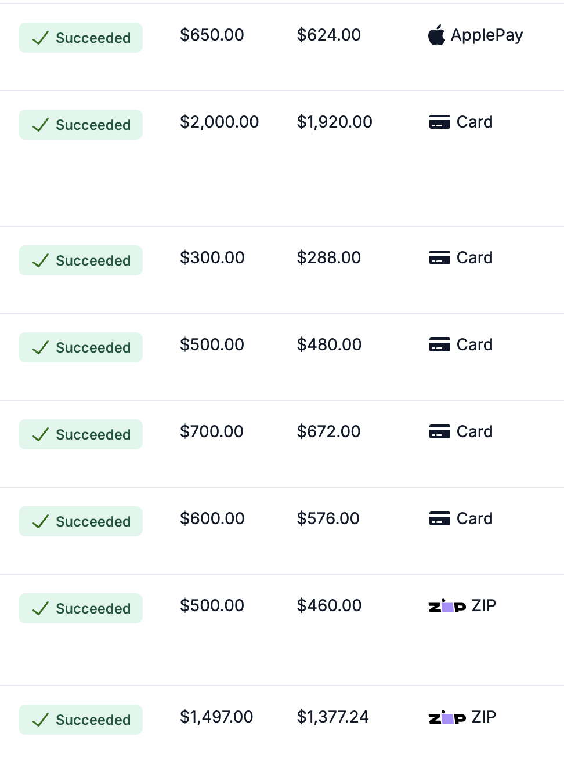
Task: Click the Apple Pay logo icon
Action: click(436, 35)
